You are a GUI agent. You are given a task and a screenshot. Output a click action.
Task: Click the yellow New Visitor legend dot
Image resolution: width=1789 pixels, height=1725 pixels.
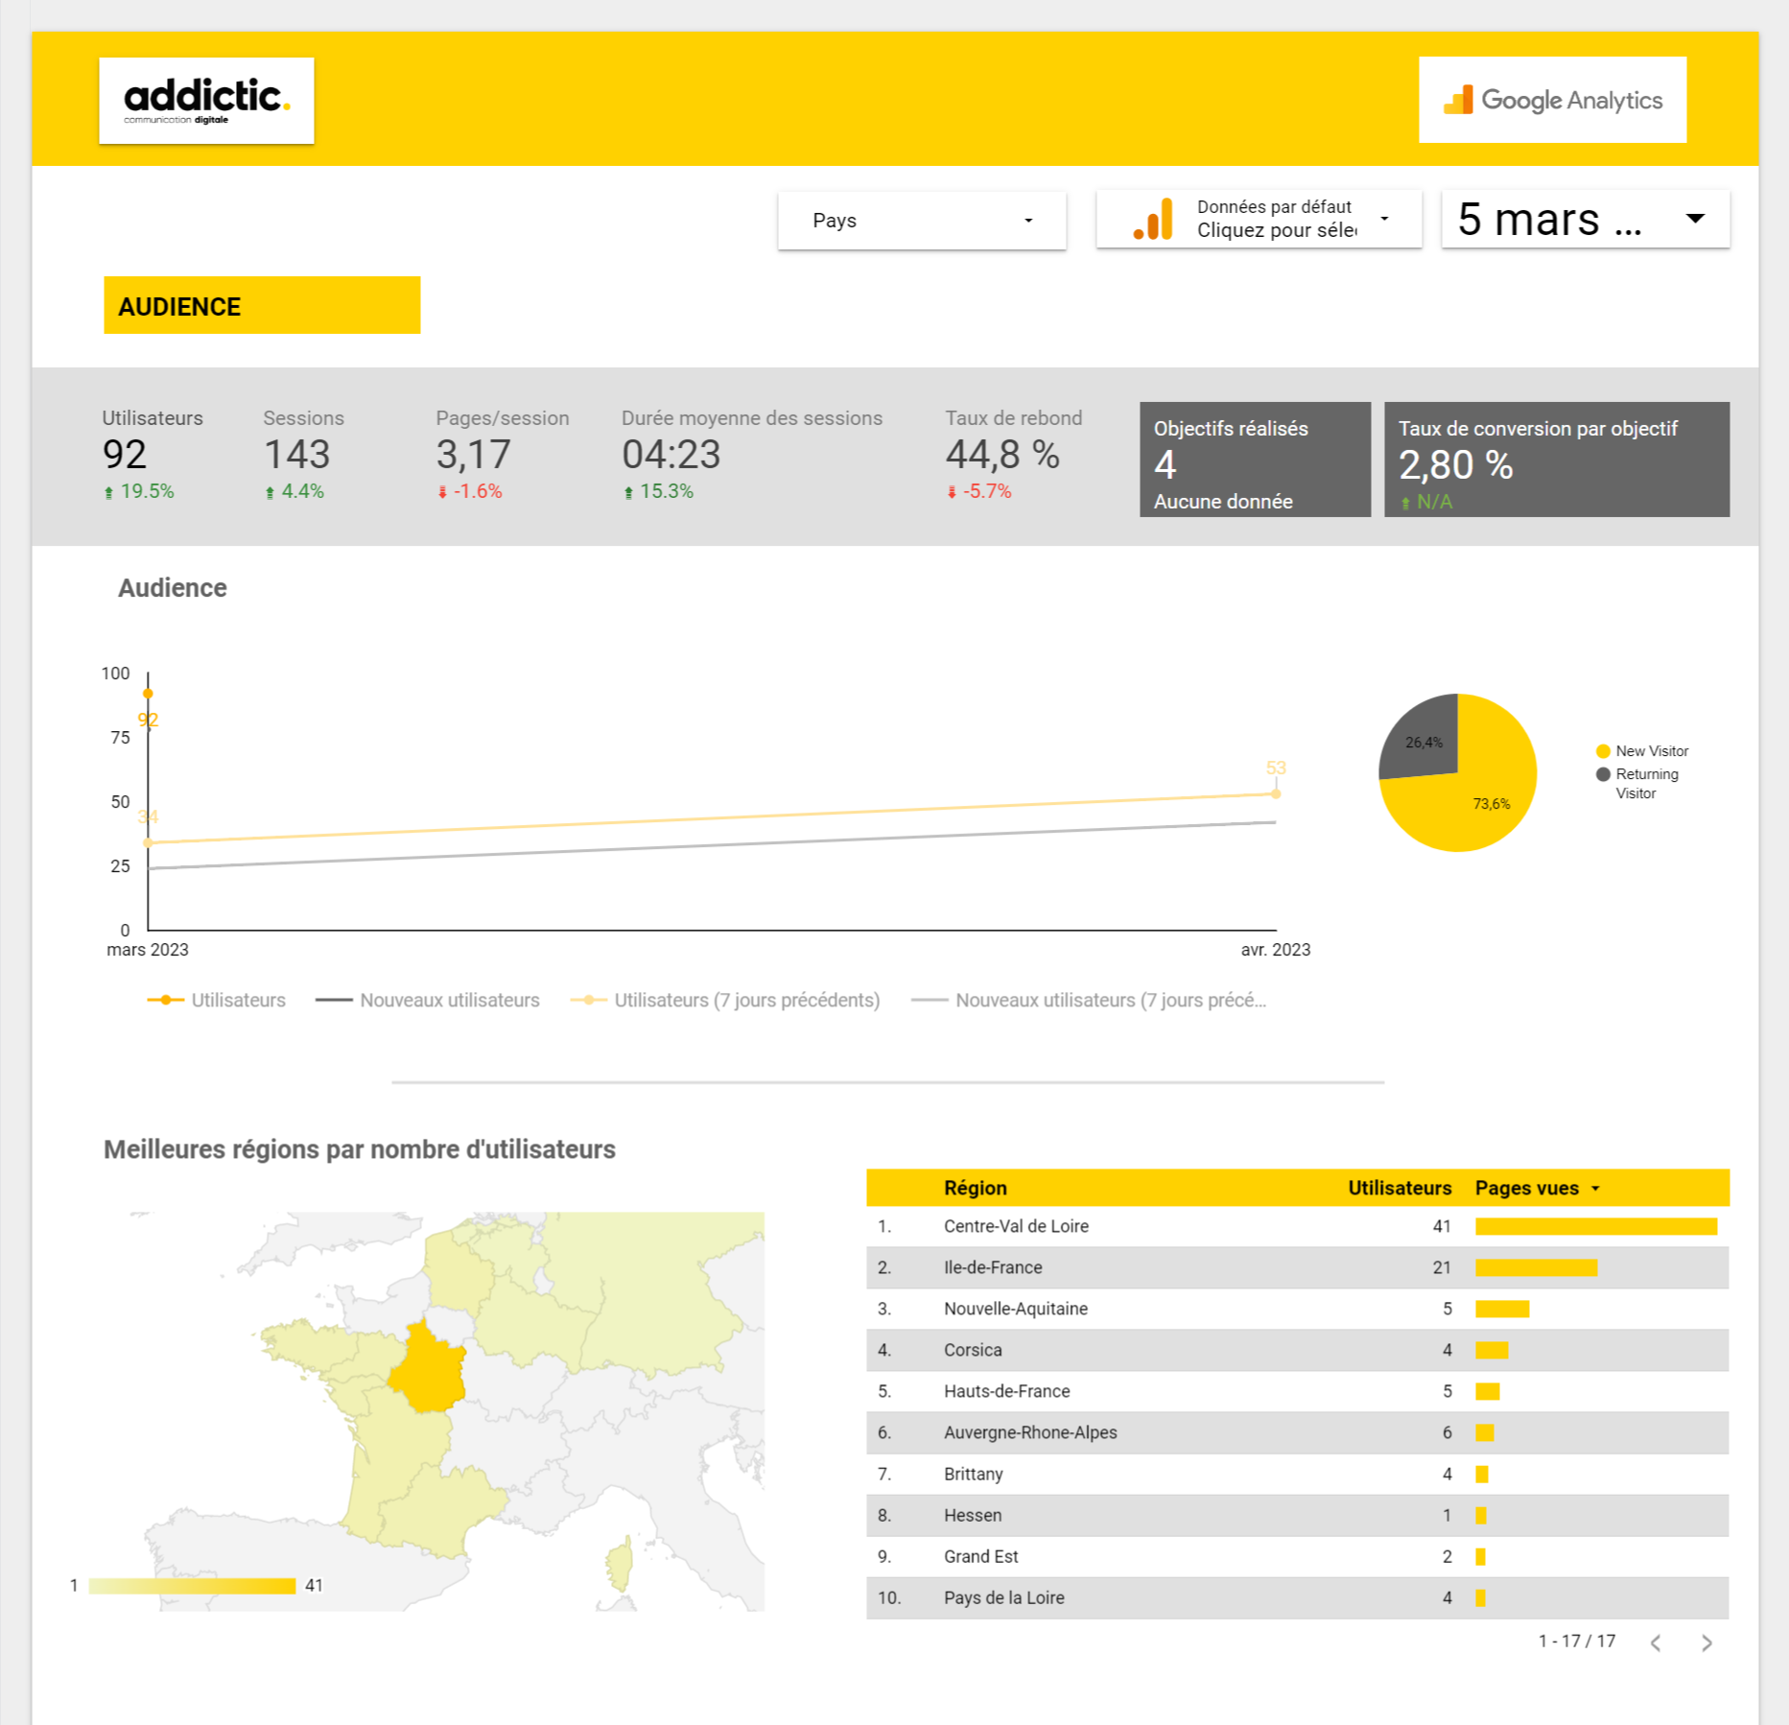(1603, 751)
